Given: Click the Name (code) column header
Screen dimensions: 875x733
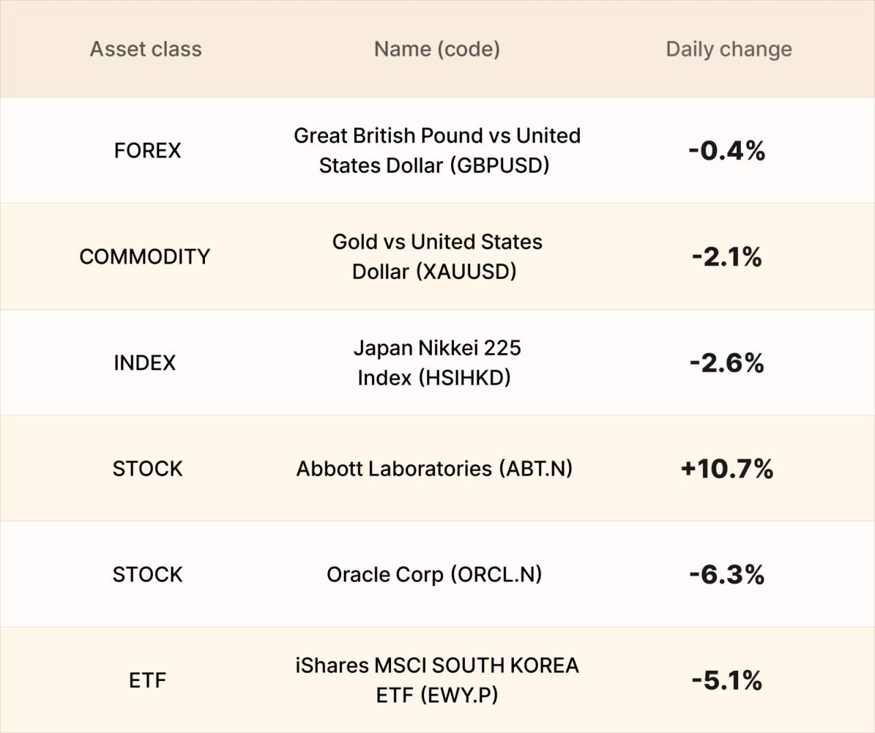Looking at the screenshot, I should pos(437,49).
